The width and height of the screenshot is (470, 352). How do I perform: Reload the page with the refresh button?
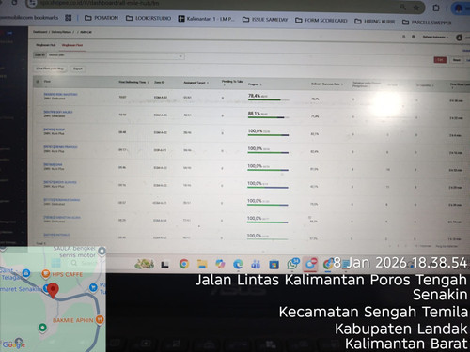pos(14,3)
